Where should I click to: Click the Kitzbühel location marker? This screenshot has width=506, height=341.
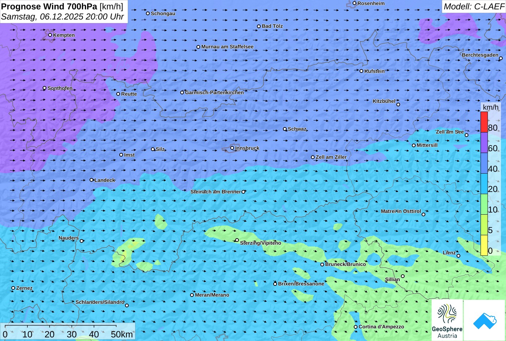click(398, 104)
